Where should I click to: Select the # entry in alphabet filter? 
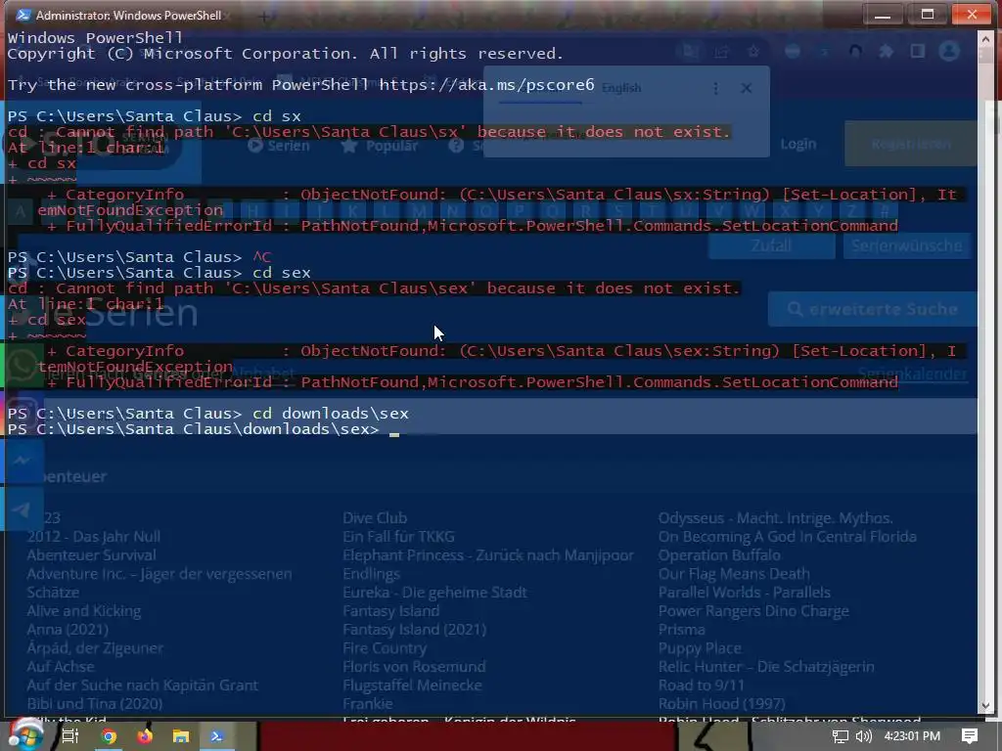884,211
